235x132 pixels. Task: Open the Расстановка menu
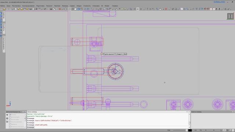[16, 6]
